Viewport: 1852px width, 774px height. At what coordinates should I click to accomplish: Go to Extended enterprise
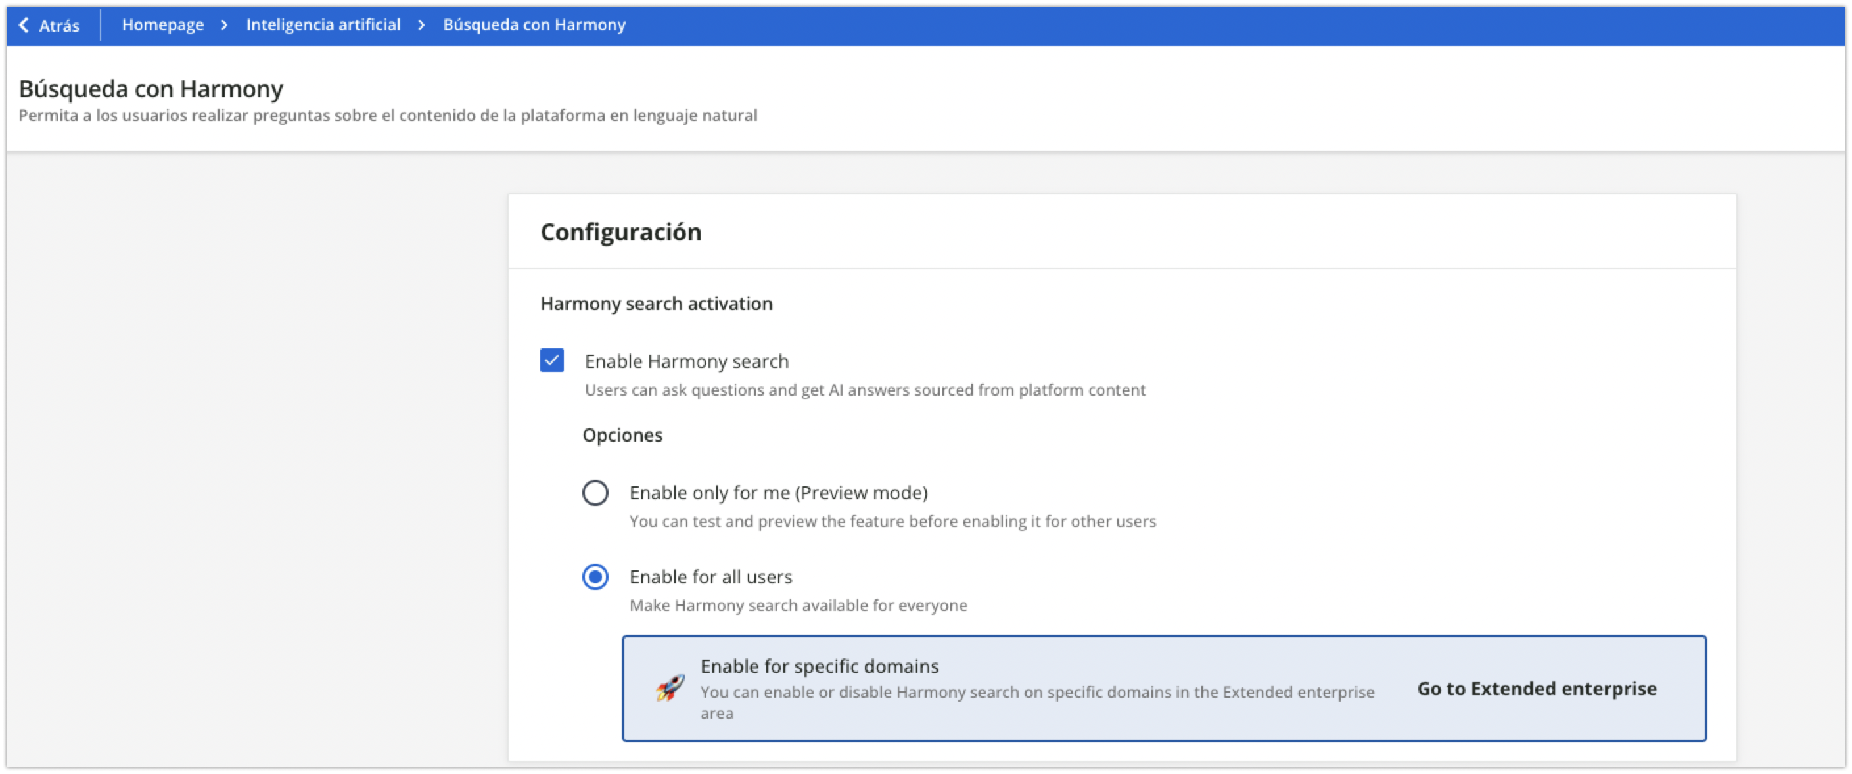(x=1537, y=689)
